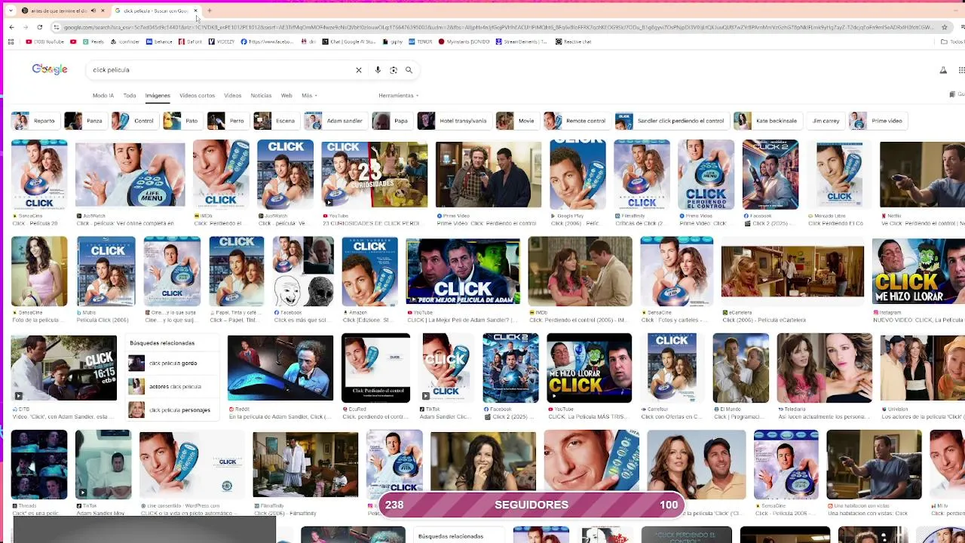The height and width of the screenshot is (543, 965).
Task: Expand the Más search filter menu
Action: point(309,96)
